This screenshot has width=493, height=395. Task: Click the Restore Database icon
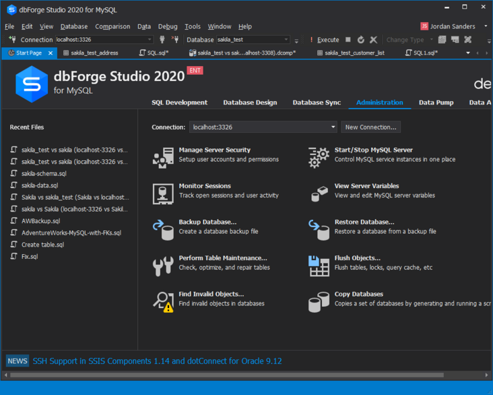pos(319,229)
